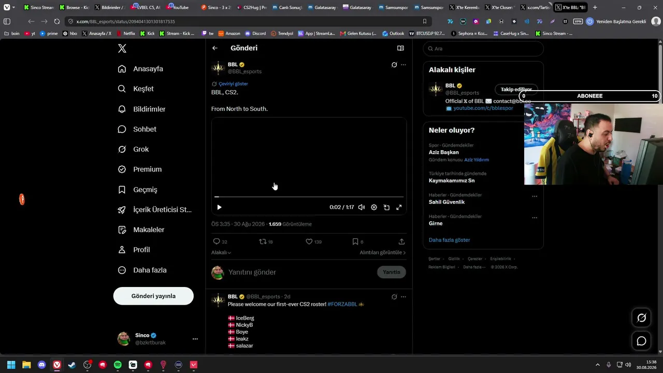Open the #FORZABBL hashtag
Image resolution: width=663 pixels, height=373 pixels.
pyautogui.click(x=342, y=304)
